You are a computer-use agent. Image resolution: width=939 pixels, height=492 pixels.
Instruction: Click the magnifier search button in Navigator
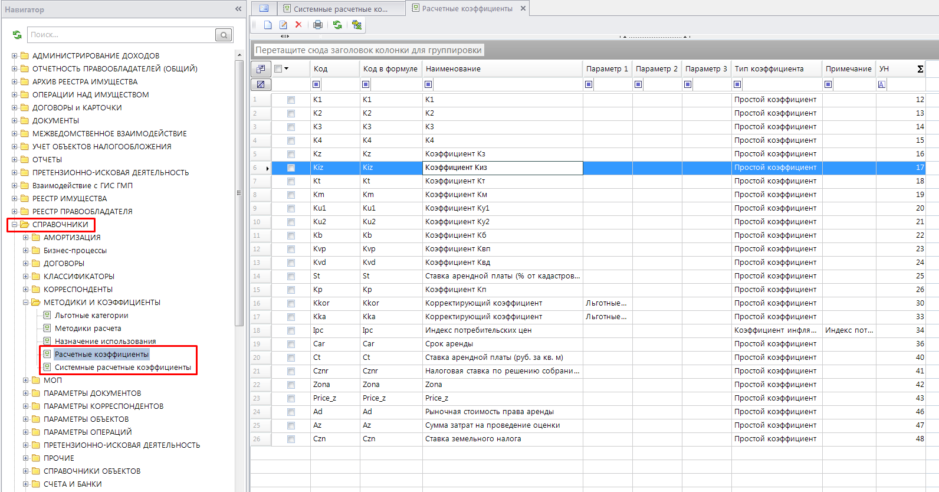pos(224,35)
